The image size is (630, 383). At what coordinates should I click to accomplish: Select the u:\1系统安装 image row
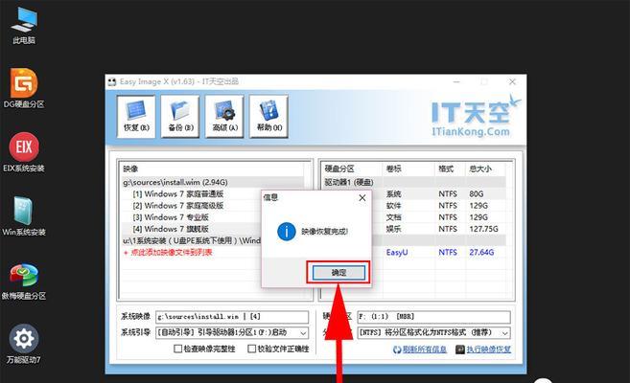(x=192, y=240)
